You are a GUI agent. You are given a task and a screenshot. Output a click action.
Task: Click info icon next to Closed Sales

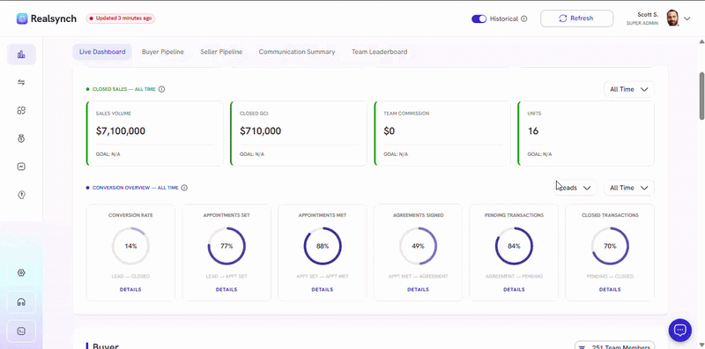coord(162,89)
